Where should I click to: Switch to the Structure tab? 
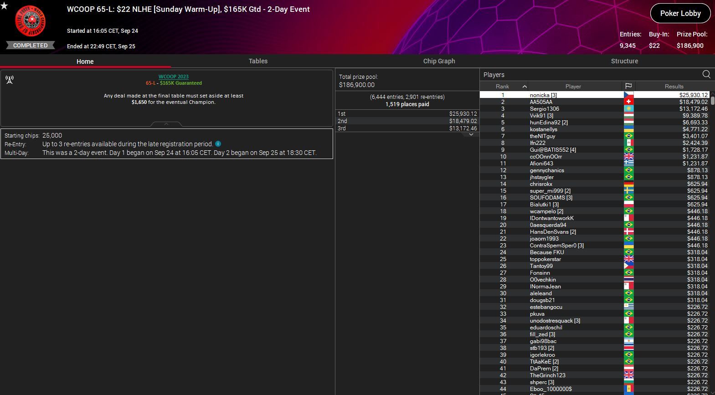(624, 61)
